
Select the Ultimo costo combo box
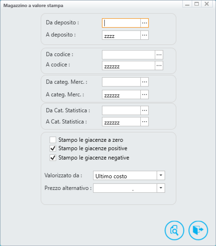pyautogui.click(x=129, y=175)
